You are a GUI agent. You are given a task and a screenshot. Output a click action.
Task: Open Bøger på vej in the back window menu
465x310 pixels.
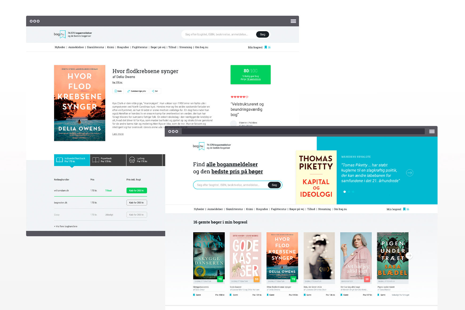(x=158, y=47)
